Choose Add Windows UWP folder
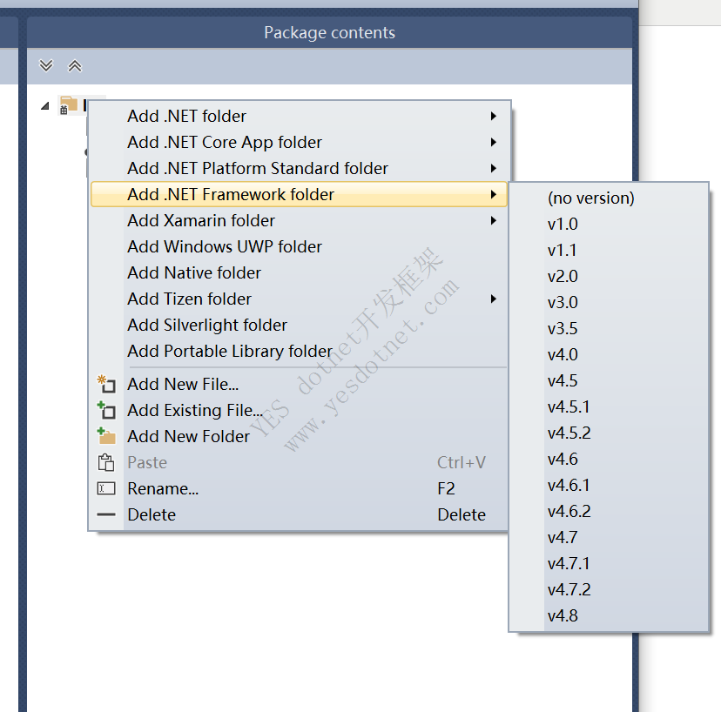This screenshot has height=712, width=721. coord(299,247)
